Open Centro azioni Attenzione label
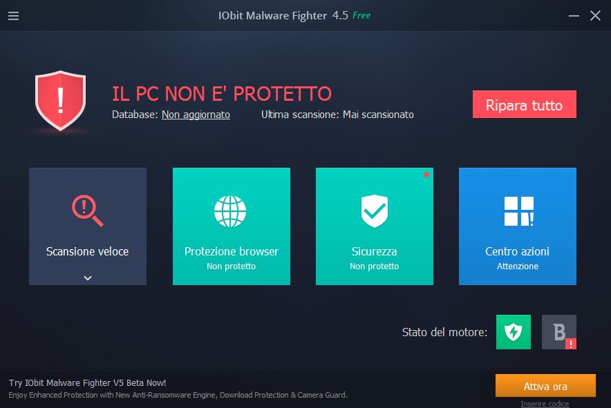The image size is (611, 408). coord(518,266)
